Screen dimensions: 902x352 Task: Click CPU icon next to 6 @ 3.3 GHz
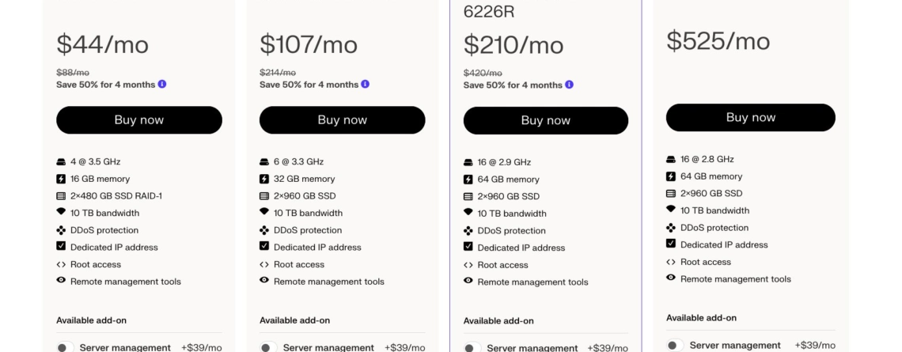[264, 162]
